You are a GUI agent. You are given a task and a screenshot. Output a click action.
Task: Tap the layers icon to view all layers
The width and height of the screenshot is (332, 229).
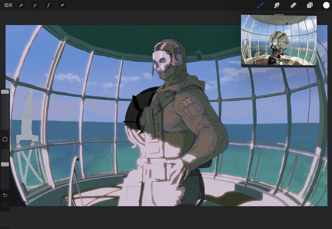[310, 5]
